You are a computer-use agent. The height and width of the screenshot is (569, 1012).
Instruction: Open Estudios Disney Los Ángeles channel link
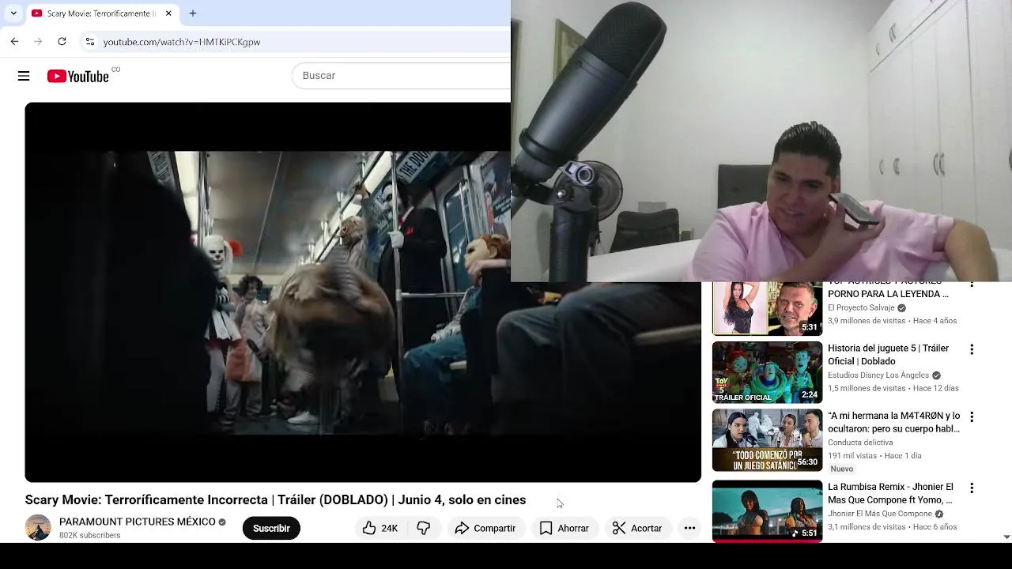[878, 375]
